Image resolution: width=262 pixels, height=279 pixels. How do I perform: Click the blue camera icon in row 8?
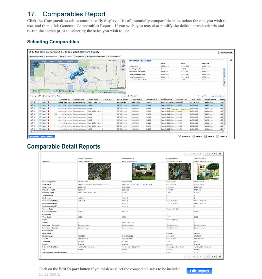(44, 126)
